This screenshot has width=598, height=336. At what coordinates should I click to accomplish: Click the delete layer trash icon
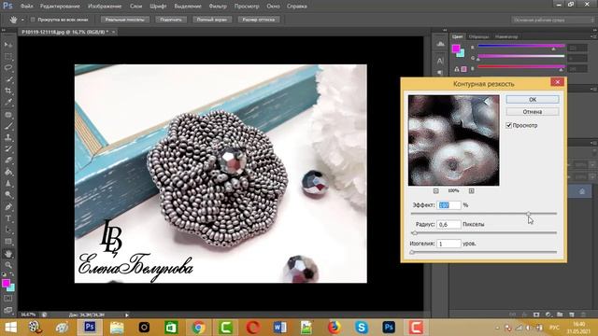click(583, 315)
